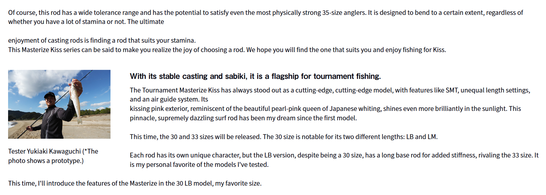Click the angler holding fish photo
Screen dimensions: 546x195
59,104
